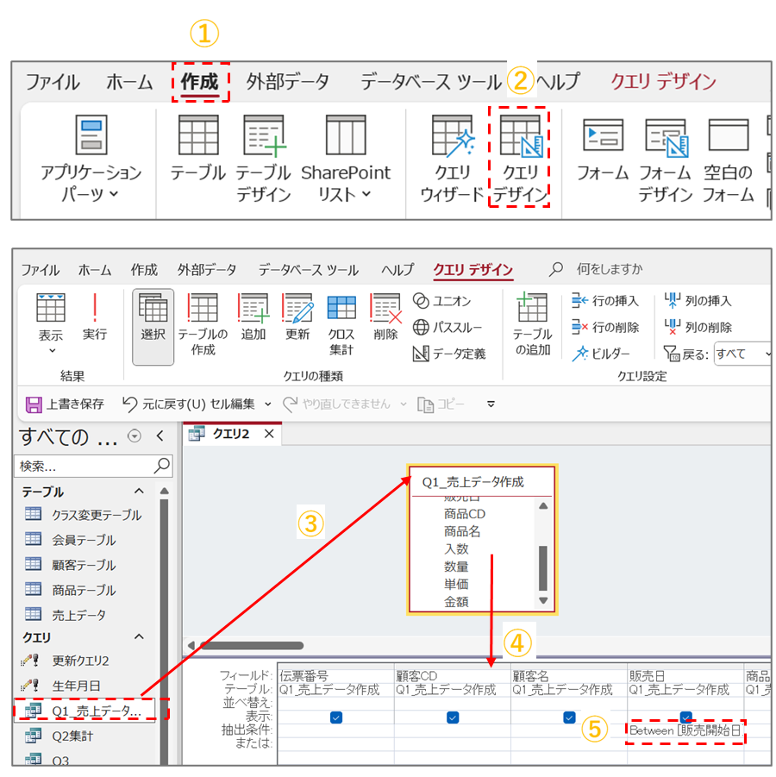Screen dimensions: 776x777
Task: Click the 上書き保存 button
Action: (x=66, y=404)
